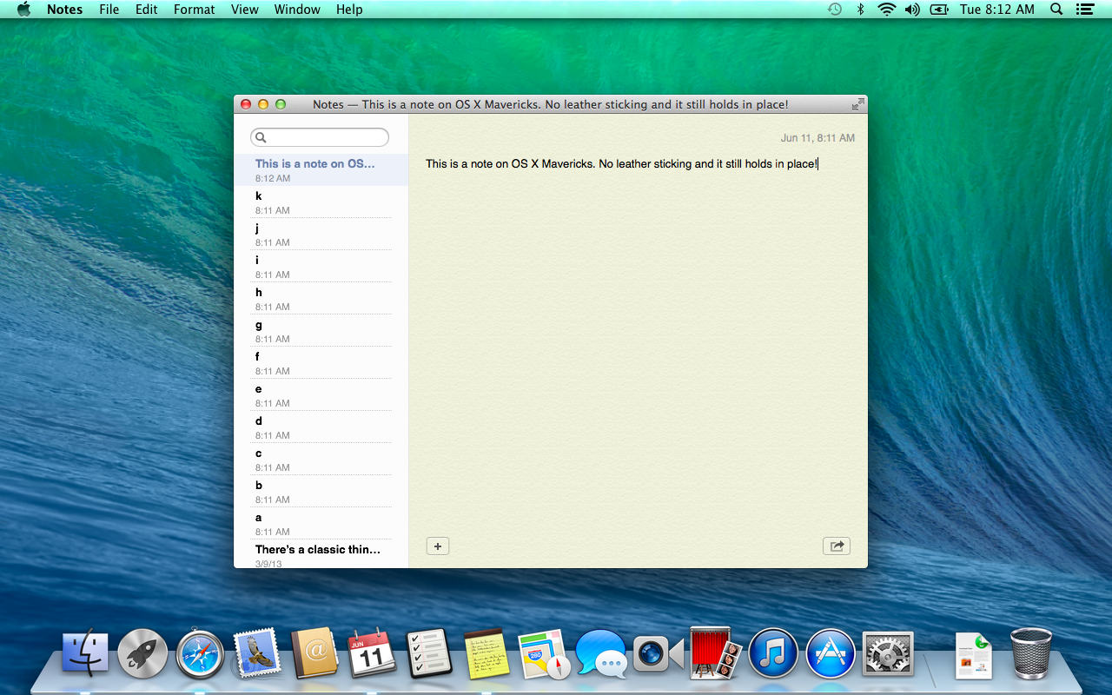
Task: Select the note titled k
Action: tap(321, 202)
